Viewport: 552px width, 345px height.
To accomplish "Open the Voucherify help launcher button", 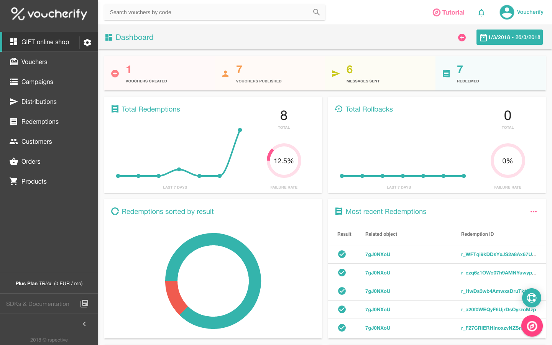I will tap(532, 326).
